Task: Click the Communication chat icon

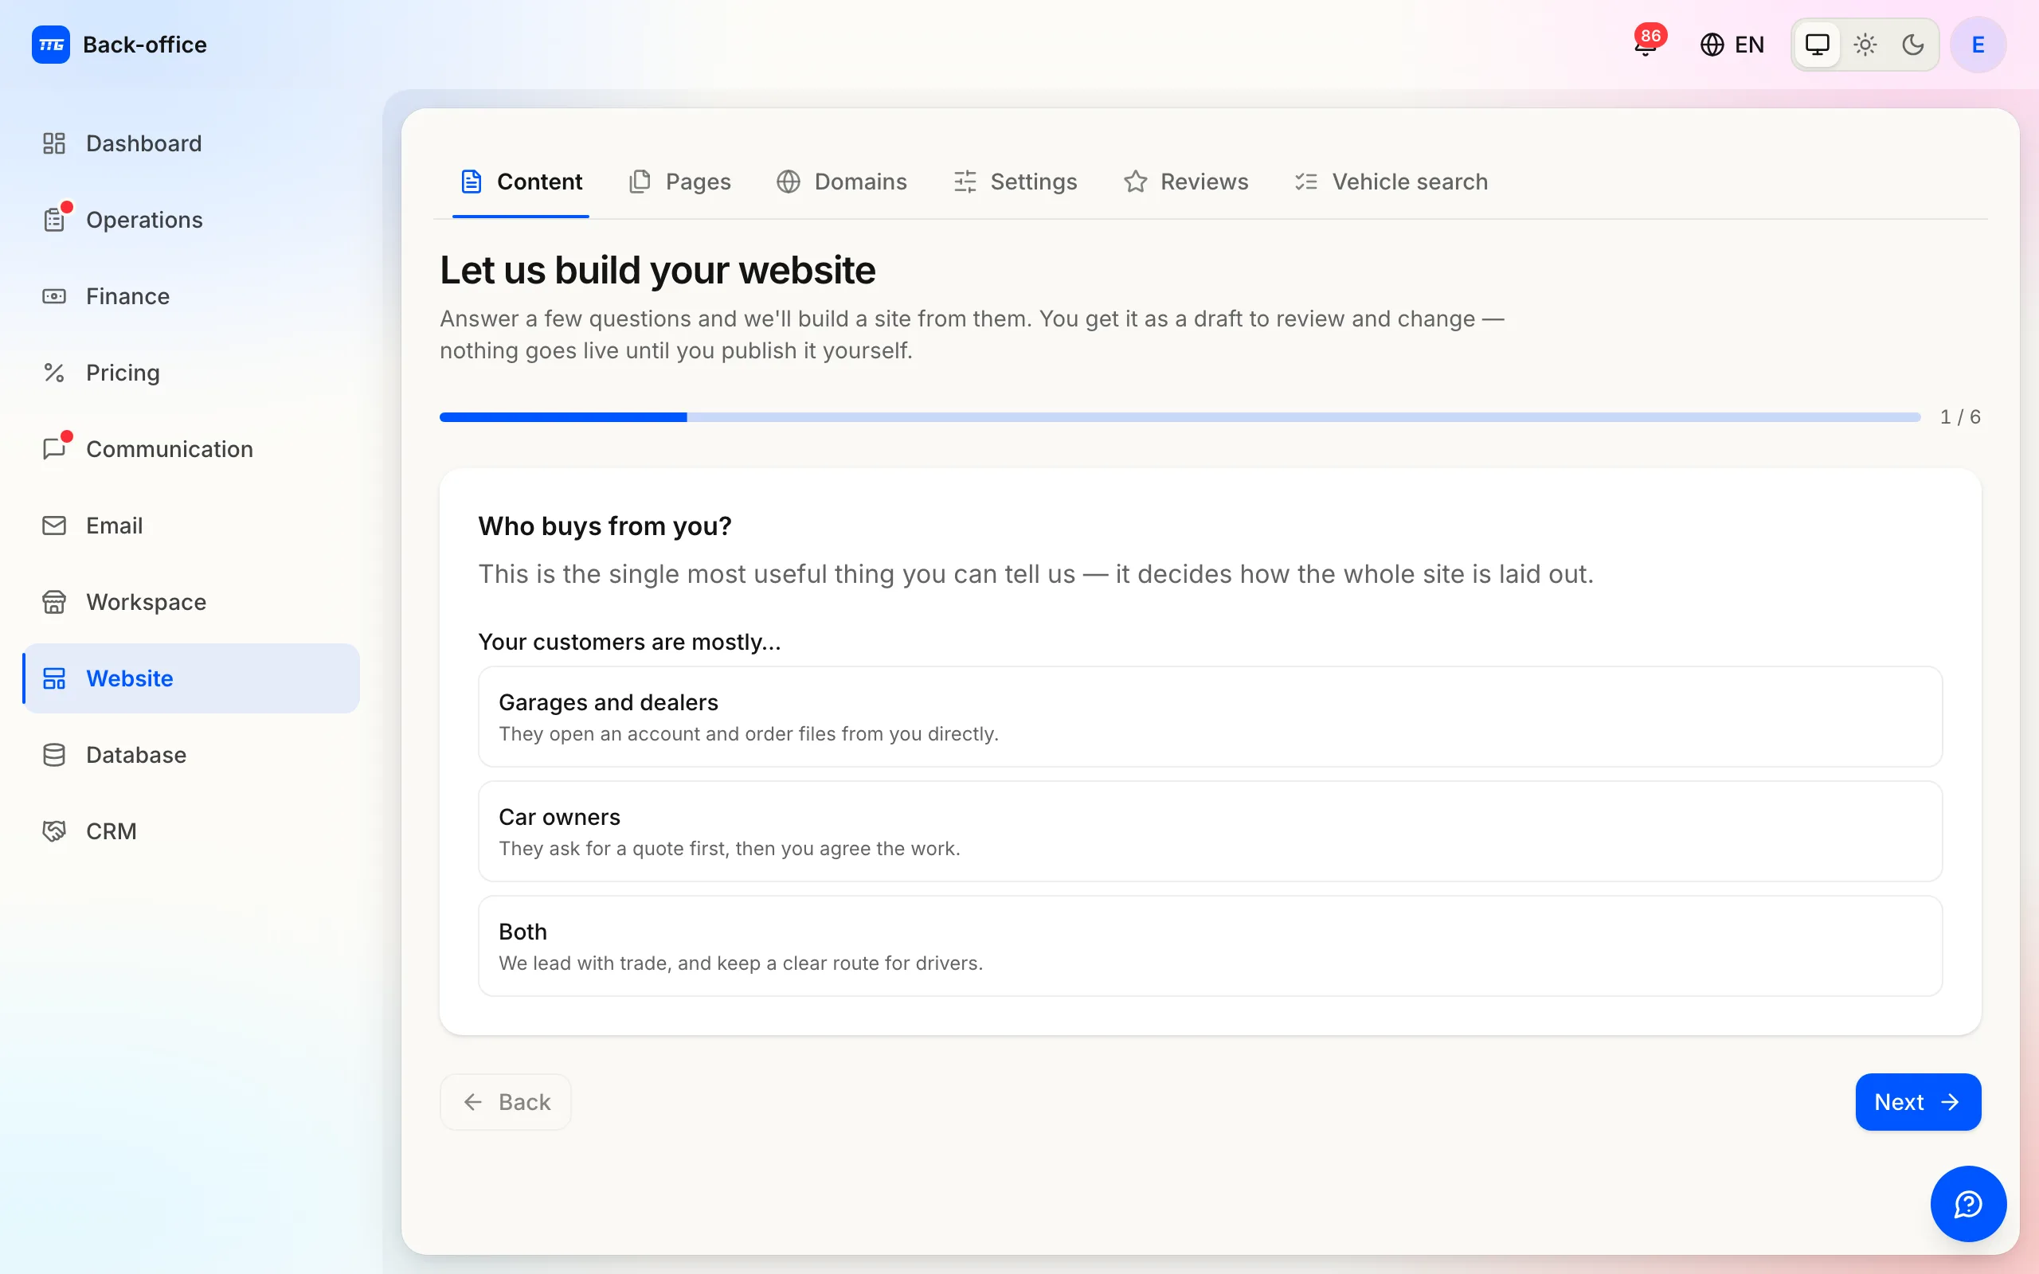Action: [54, 449]
